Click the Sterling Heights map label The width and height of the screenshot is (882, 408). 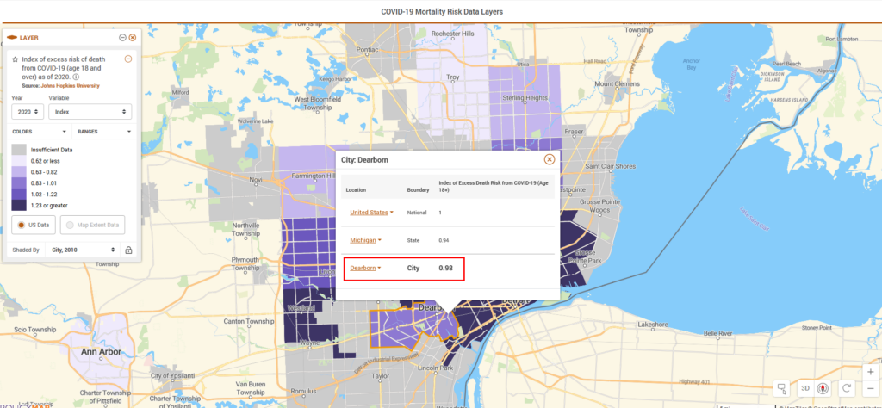coord(526,97)
